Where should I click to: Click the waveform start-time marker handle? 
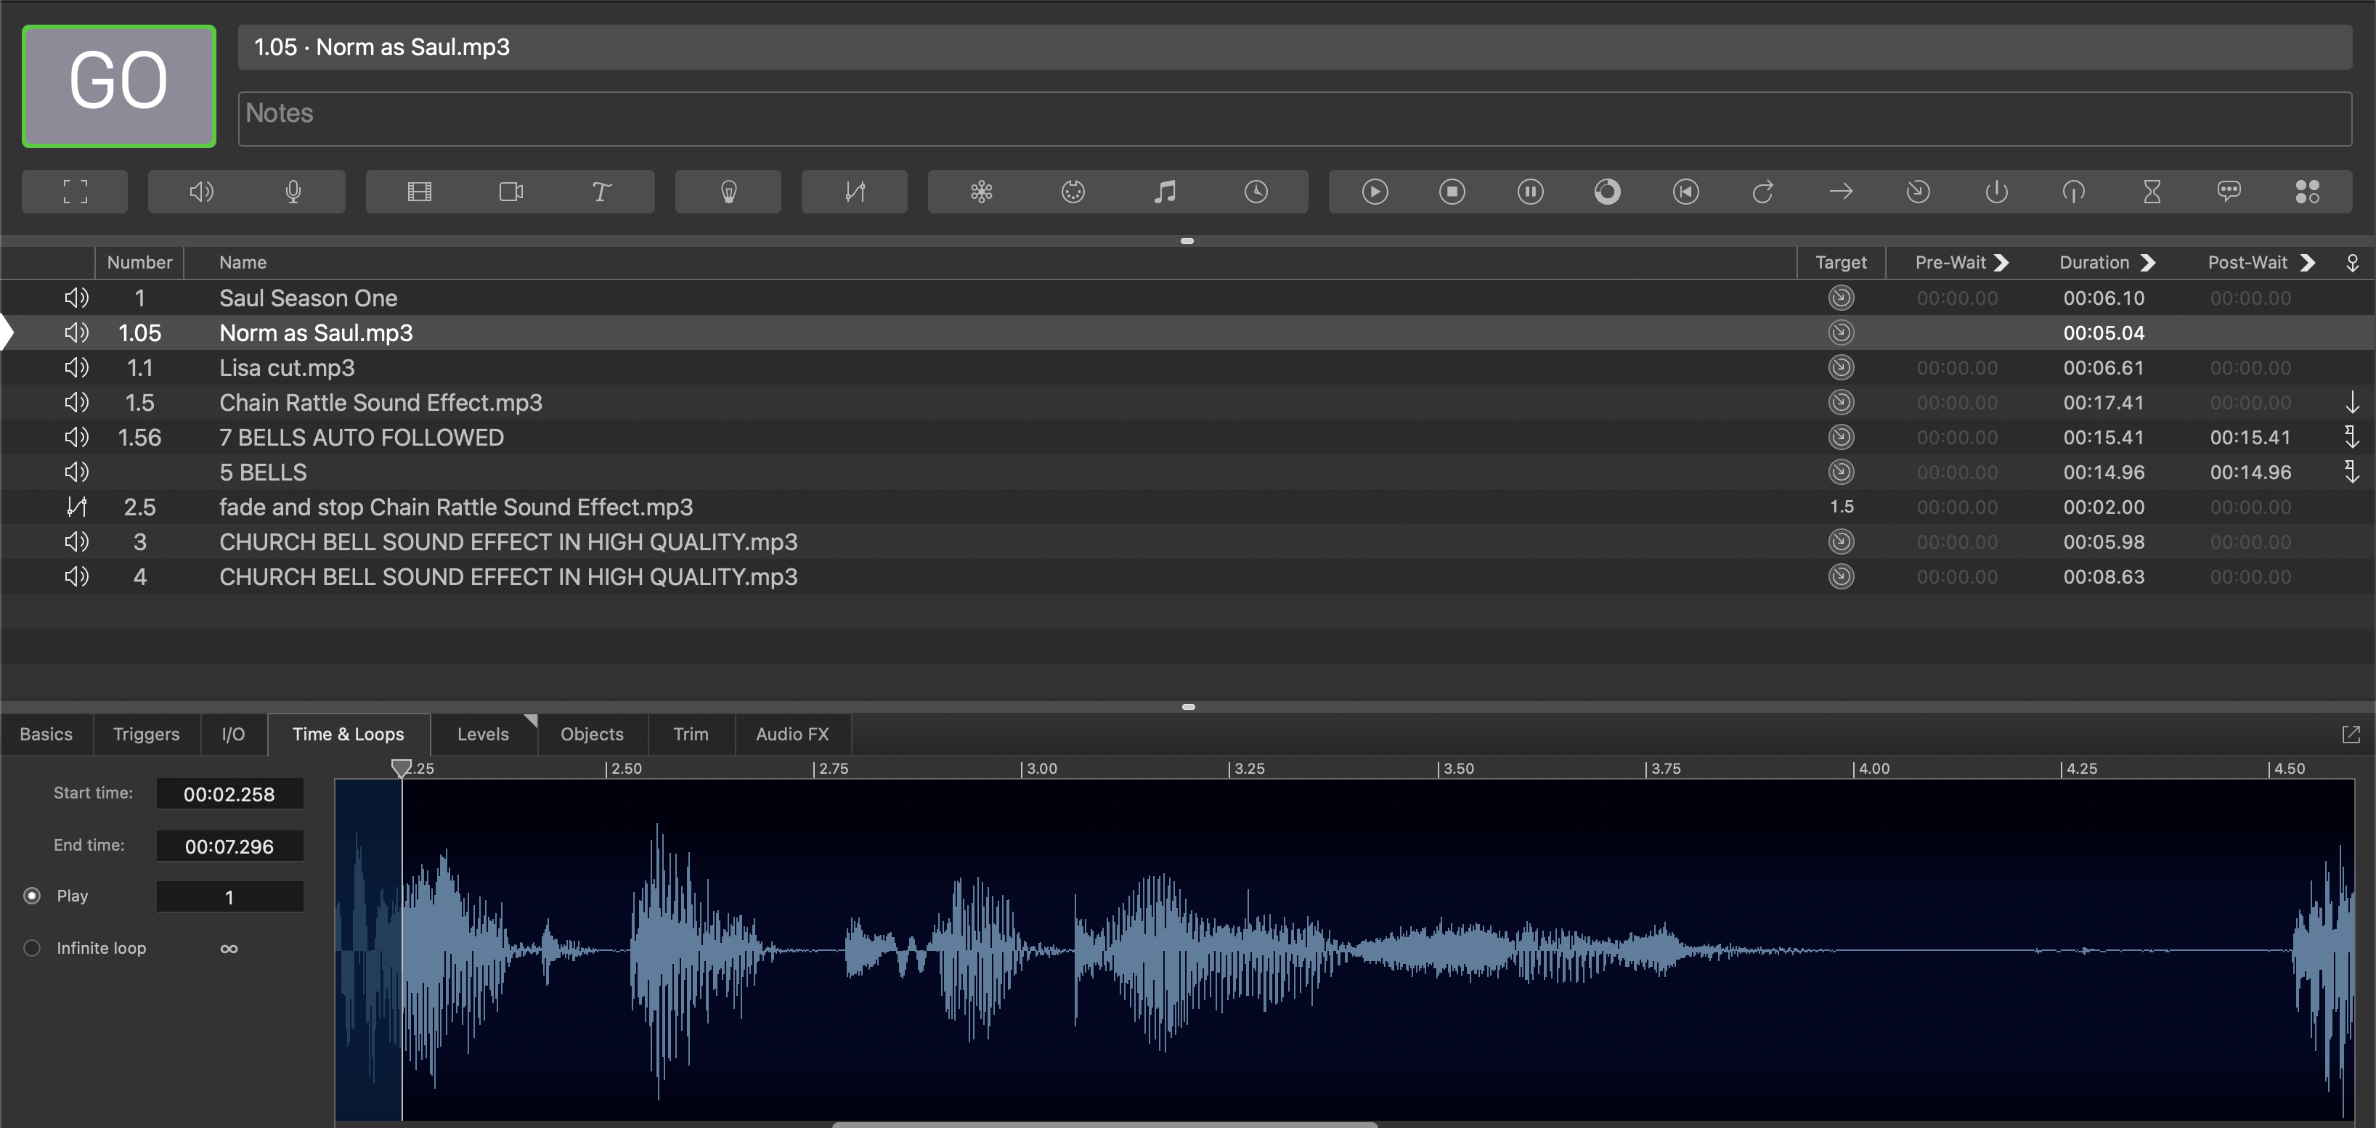(400, 767)
